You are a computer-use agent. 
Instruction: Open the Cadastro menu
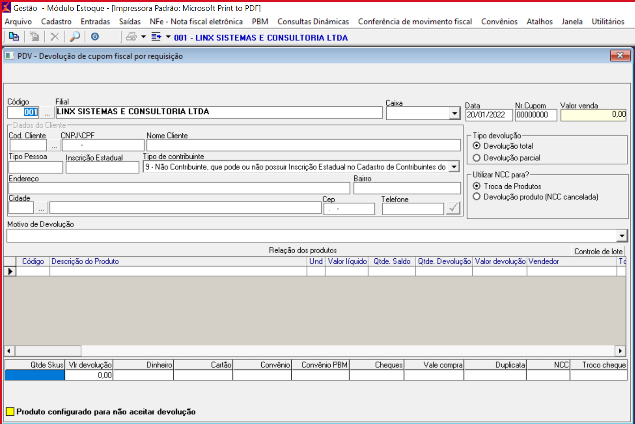tap(56, 22)
